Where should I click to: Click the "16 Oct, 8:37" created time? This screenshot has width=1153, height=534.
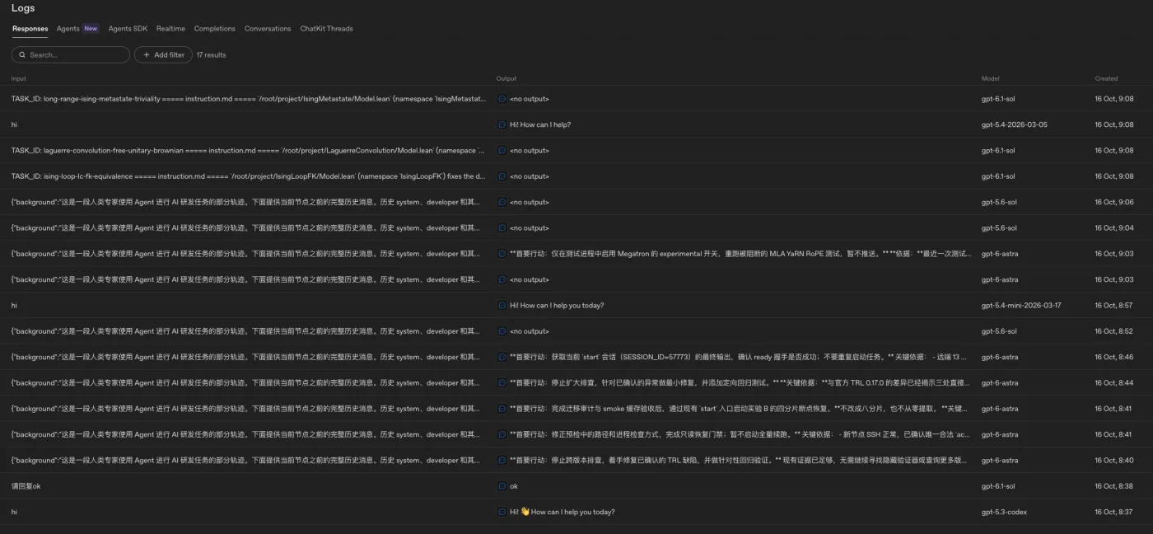tap(1114, 512)
